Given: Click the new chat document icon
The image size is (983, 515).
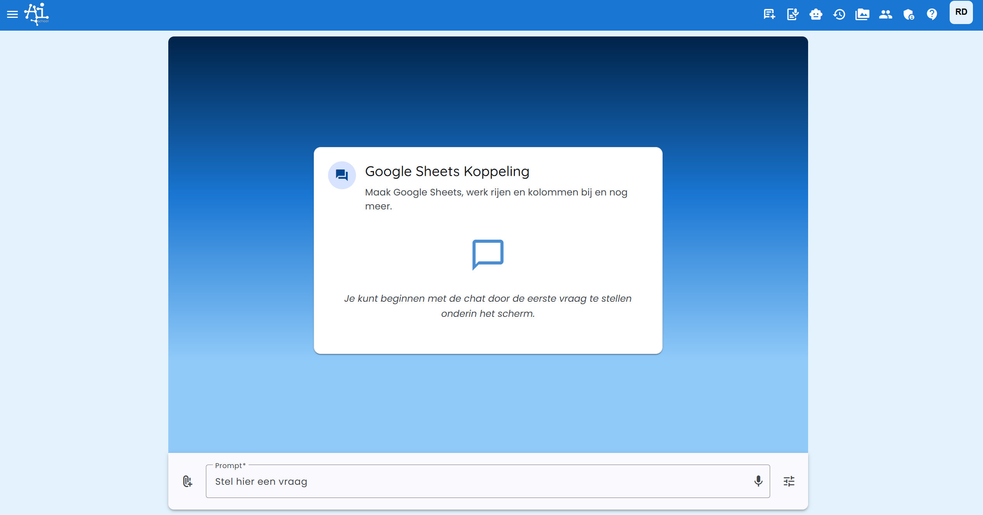Looking at the screenshot, I should [769, 14].
